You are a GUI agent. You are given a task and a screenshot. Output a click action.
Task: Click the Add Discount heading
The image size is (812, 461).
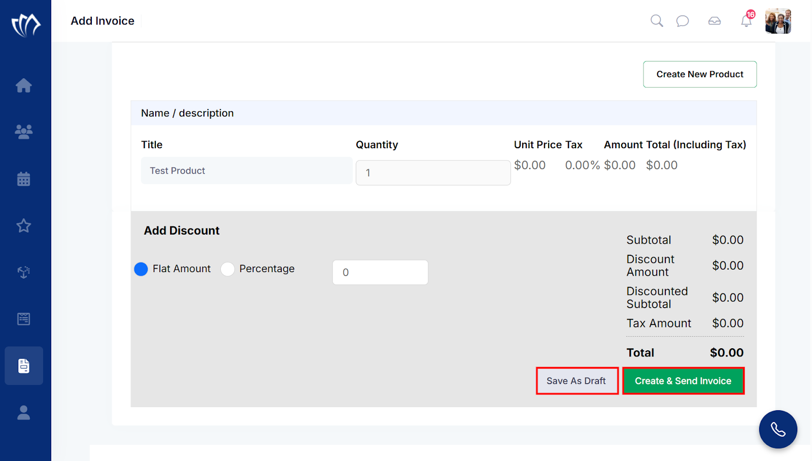tap(182, 230)
